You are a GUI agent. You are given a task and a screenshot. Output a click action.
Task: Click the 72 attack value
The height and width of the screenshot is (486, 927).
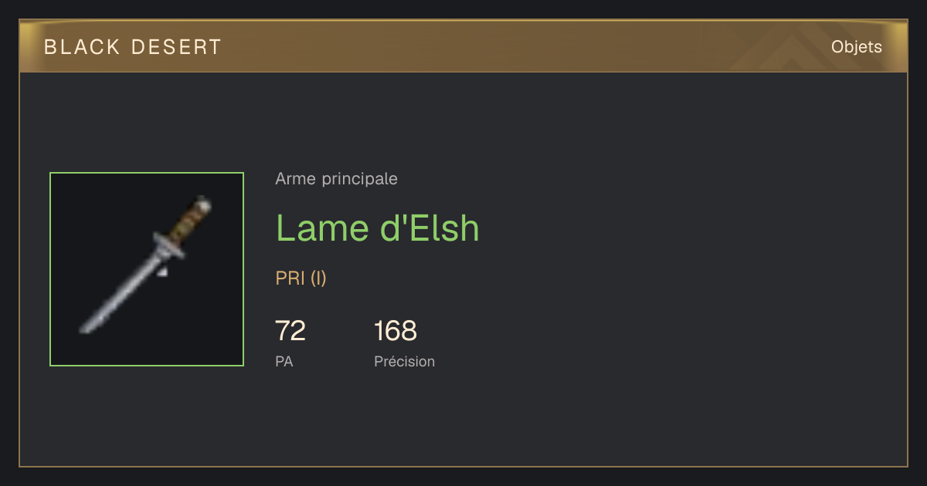click(290, 331)
